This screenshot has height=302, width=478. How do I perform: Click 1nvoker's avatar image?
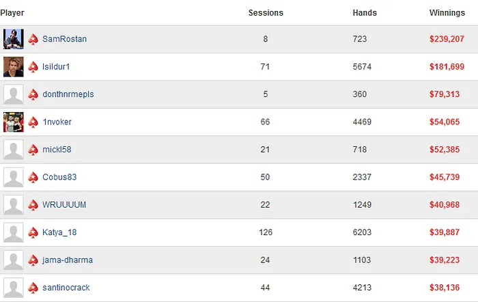click(14, 122)
